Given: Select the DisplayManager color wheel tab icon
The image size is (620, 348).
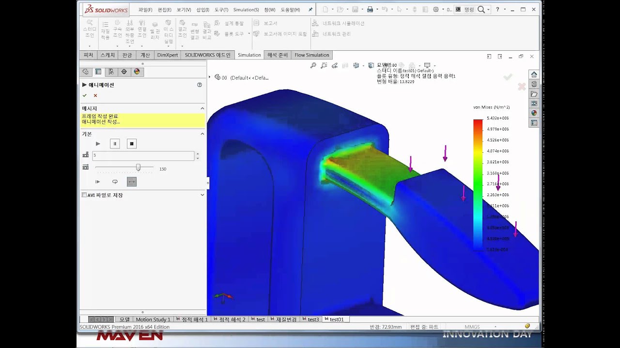Looking at the screenshot, I should pyautogui.click(x=137, y=72).
